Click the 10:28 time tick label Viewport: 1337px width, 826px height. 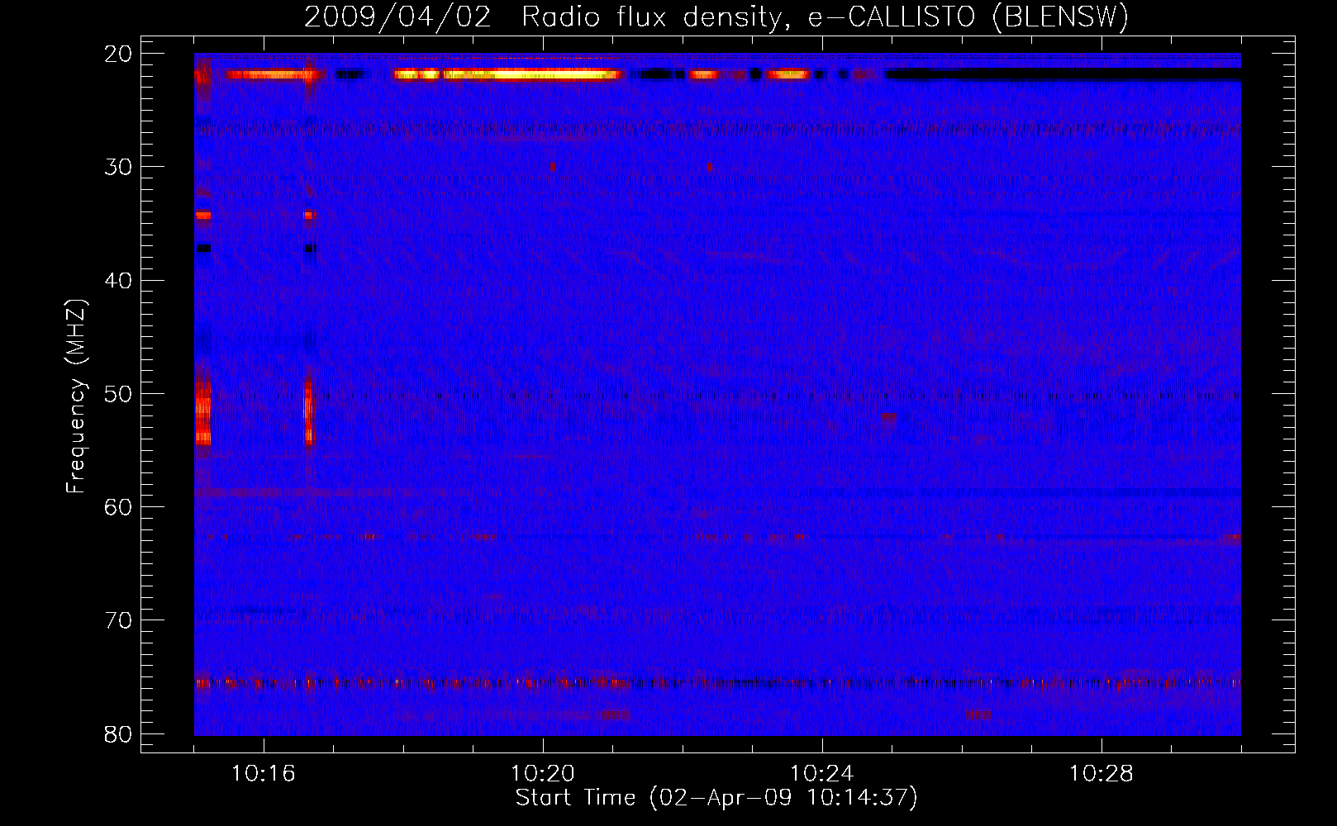pos(1101,774)
